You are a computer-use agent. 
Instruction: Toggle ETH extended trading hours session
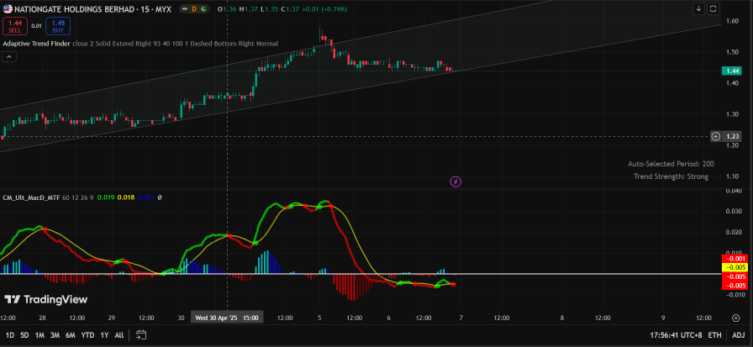click(714, 335)
